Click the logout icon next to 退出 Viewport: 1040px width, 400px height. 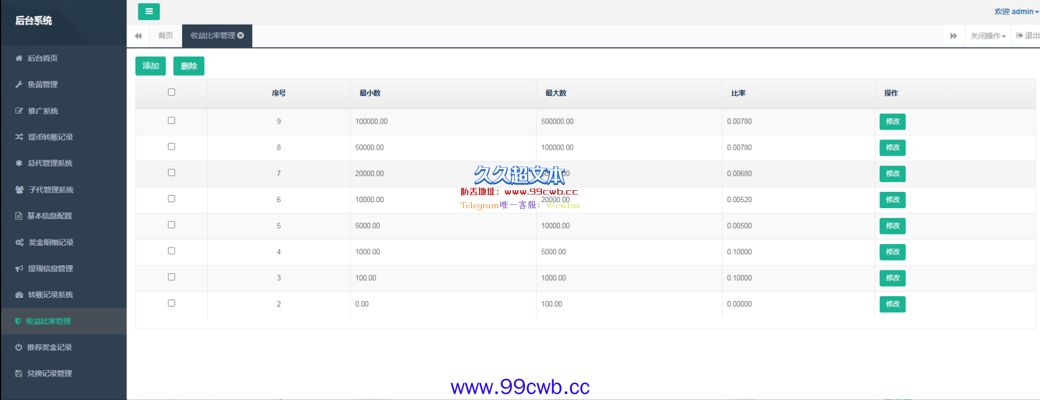pyautogui.click(x=1019, y=36)
